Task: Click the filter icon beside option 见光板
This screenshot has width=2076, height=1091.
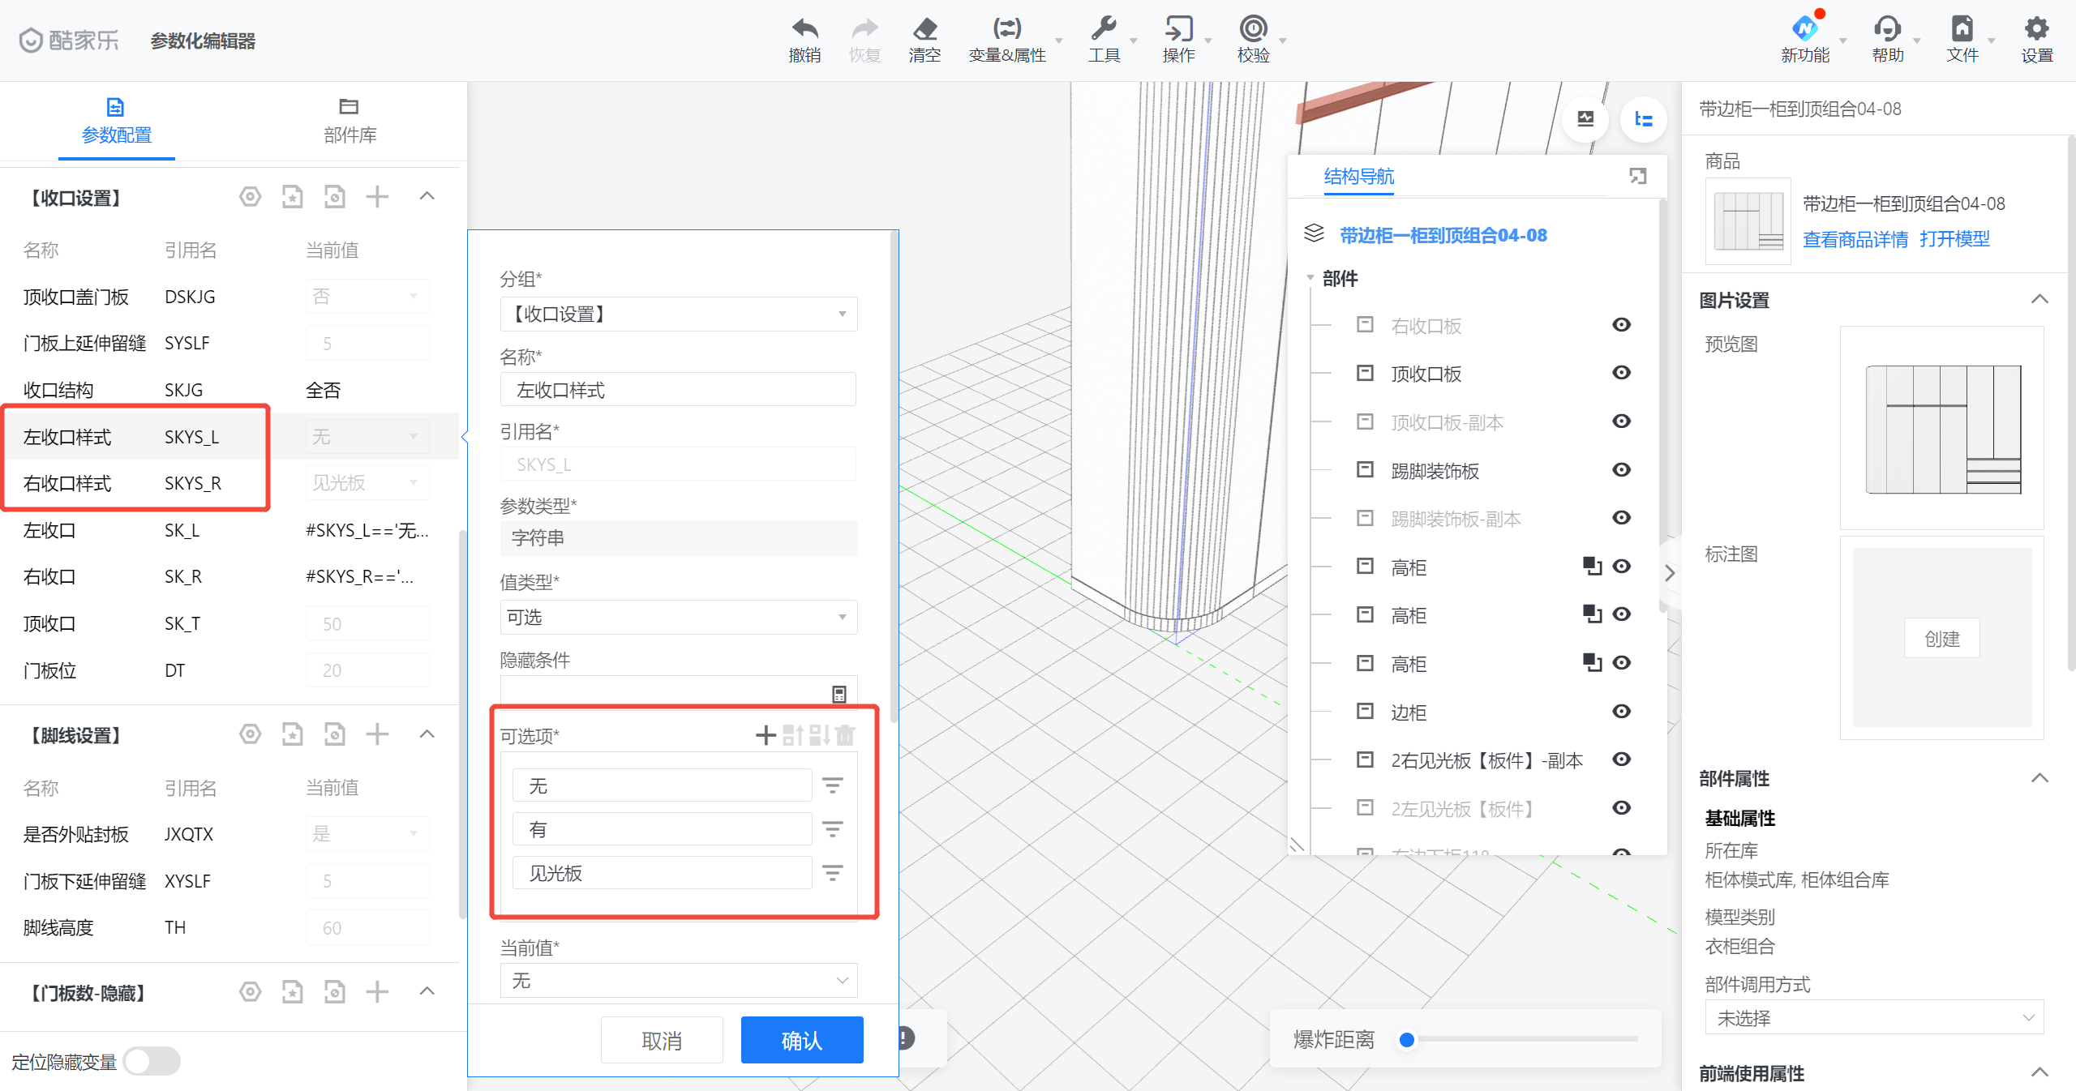Action: coord(832,873)
